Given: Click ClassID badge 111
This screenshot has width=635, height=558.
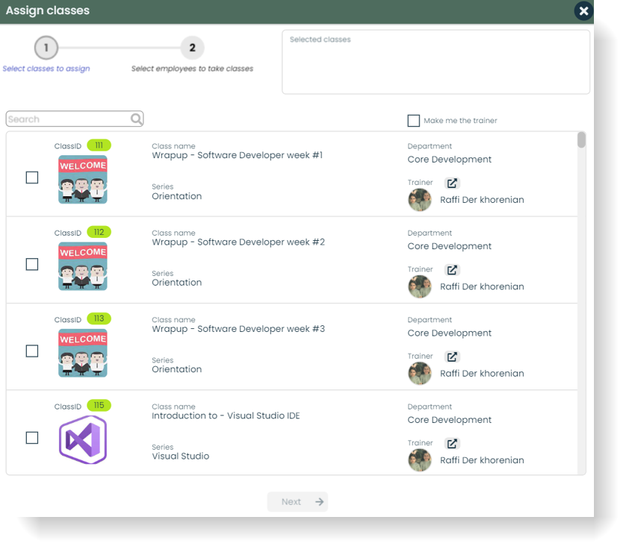Looking at the screenshot, I should pos(99,145).
